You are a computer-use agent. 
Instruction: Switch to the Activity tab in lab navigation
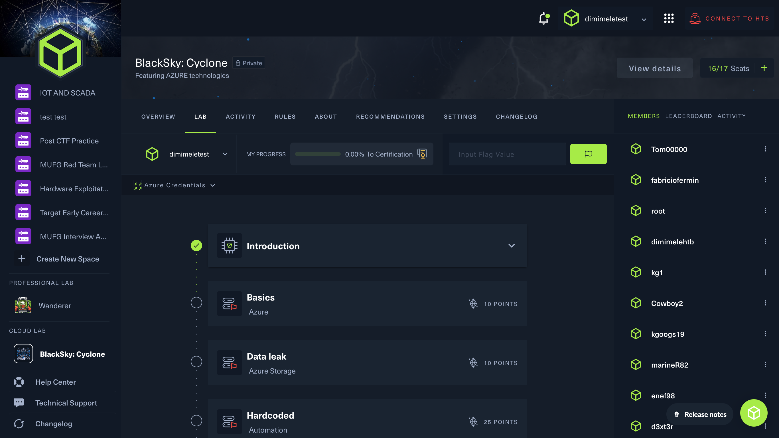(x=240, y=116)
